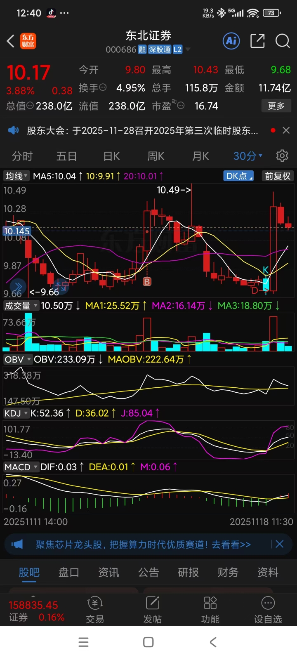
Task: Tap the 交易 trade icon
Action: pos(95,610)
